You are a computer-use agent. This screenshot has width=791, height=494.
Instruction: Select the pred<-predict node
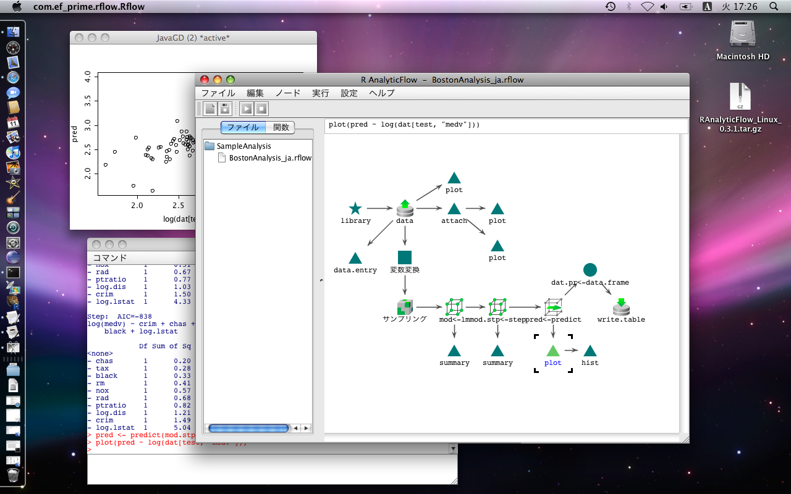click(553, 307)
